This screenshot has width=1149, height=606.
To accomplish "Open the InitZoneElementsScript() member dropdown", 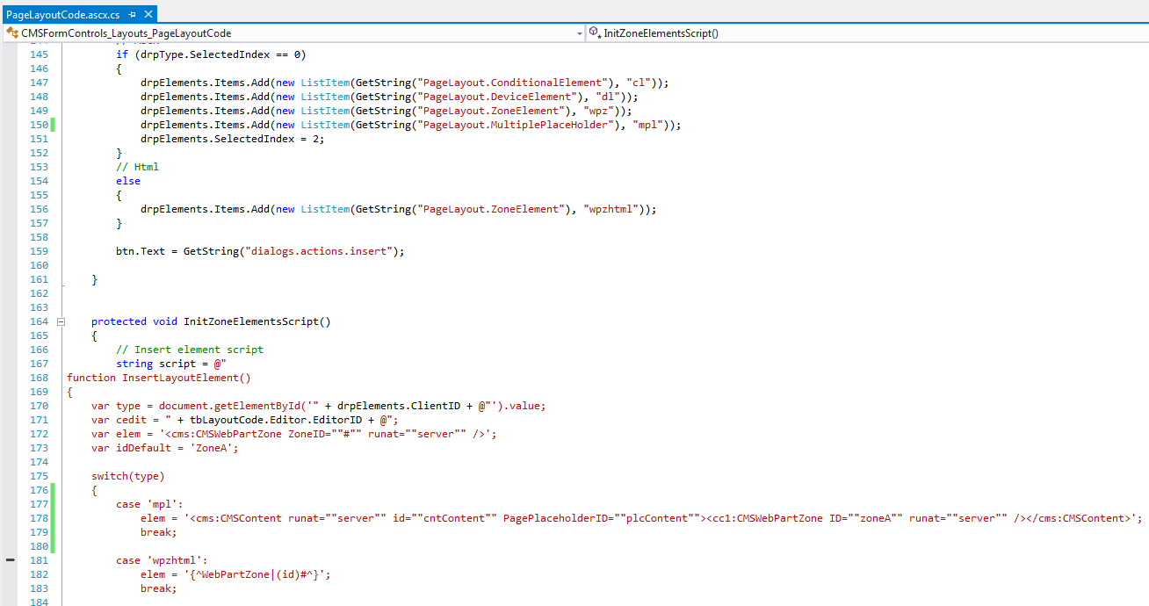I will click(870, 33).
